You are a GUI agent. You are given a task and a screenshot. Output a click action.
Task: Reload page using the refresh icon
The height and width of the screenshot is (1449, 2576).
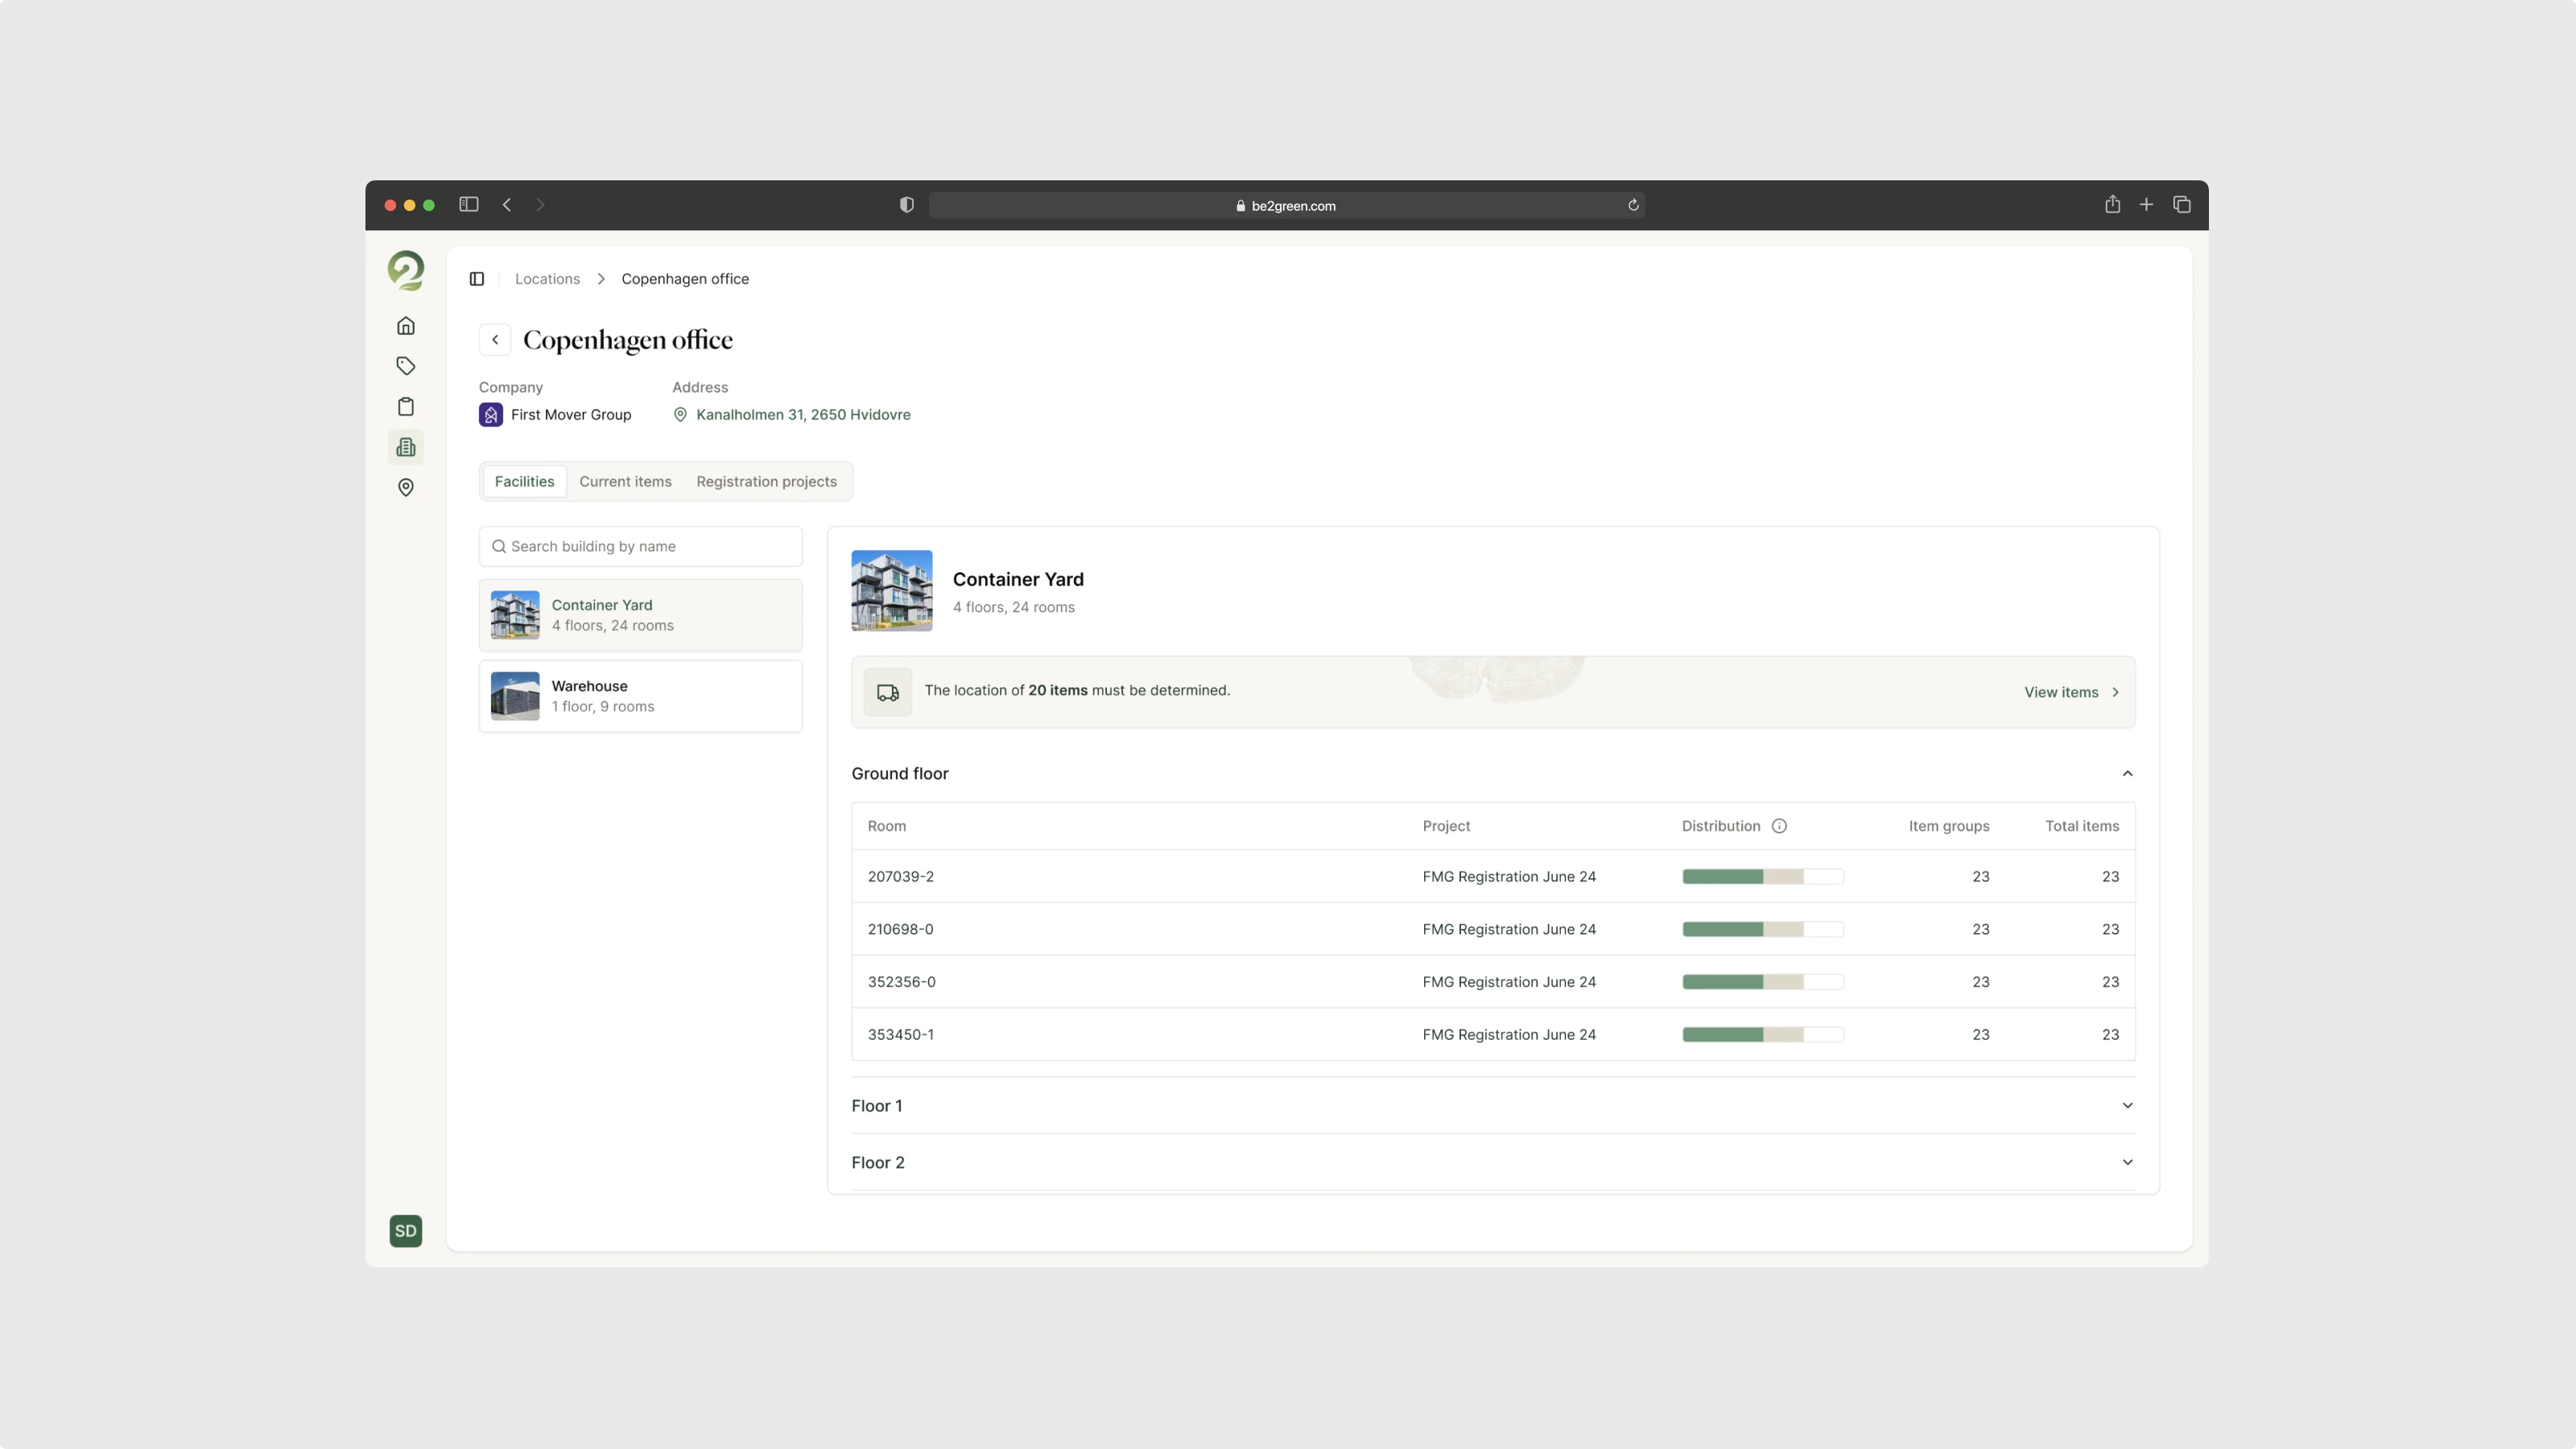(x=1633, y=205)
